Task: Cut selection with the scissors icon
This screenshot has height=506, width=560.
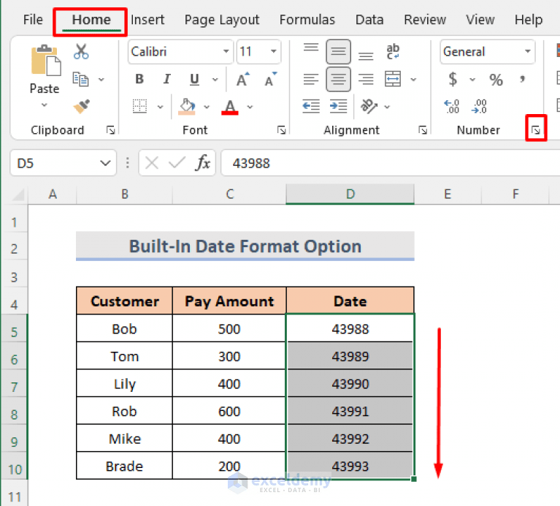Action: (x=81, y=51)
